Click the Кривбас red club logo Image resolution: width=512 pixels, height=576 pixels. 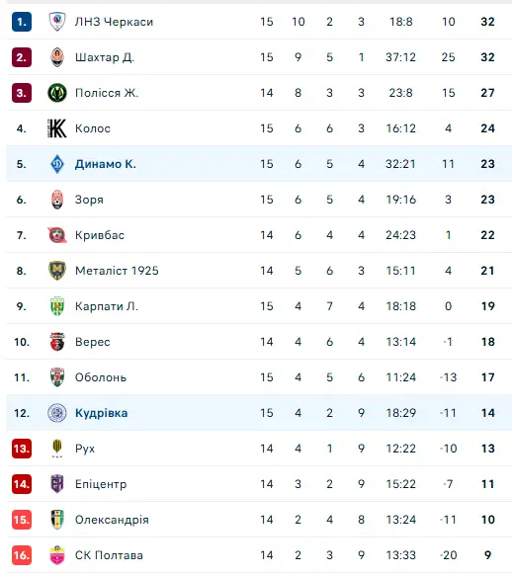tap(57, 235)
